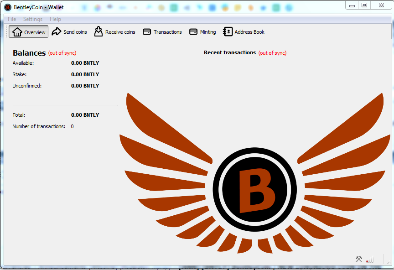Click the "Total:" label
The height and width of the screenshot is (270, 394).
[x=19, y=115]
